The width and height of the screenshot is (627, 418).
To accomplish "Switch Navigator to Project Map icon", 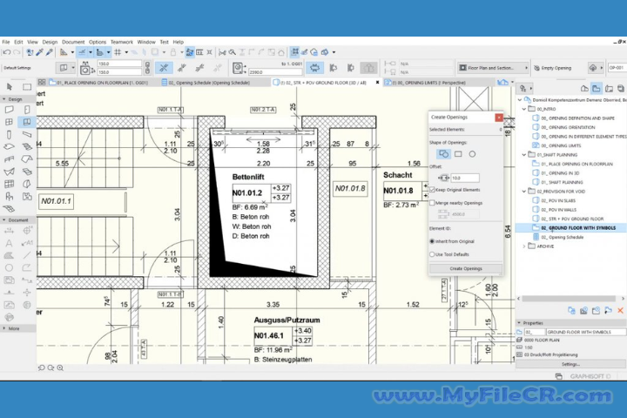I will 584,89.
